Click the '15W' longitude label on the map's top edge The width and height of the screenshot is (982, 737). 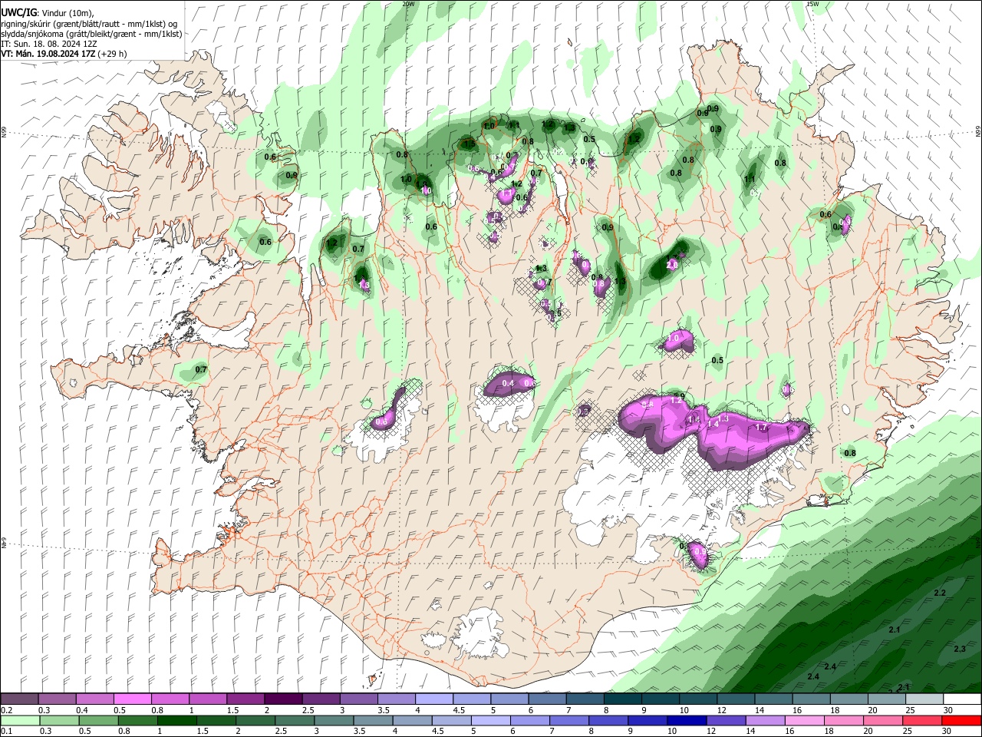pyautogui.click(x=812, y=4)
